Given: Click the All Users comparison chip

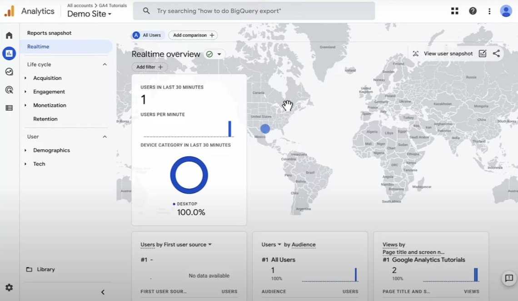Looking at the screenshot, I should pos(148,35).
